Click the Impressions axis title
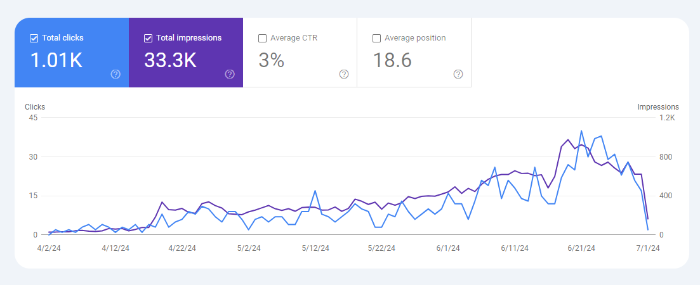The height and width of the screenshot is (285, 700). pyautogui.click(x=657, y=107)
